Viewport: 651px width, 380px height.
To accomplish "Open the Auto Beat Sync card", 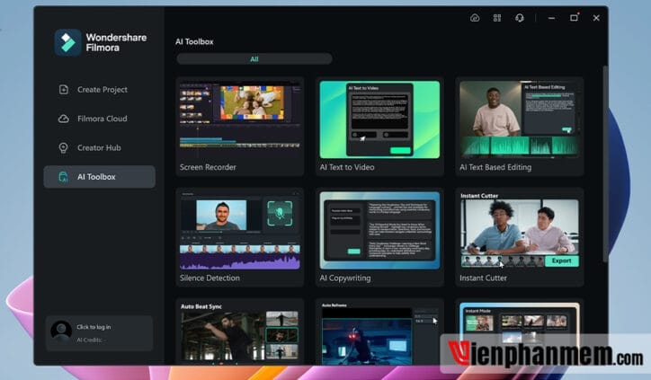I will coord(239,331).
